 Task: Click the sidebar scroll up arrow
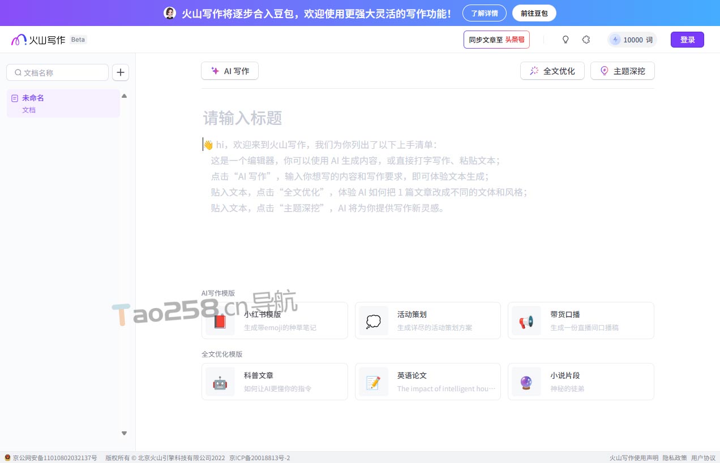pos(125,96)
